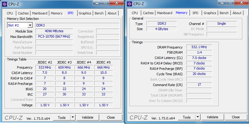Image resolution: width=249 pixels, height=124 pixels.
Task: Click General Size value 4 GBytes
Action: 162,29
